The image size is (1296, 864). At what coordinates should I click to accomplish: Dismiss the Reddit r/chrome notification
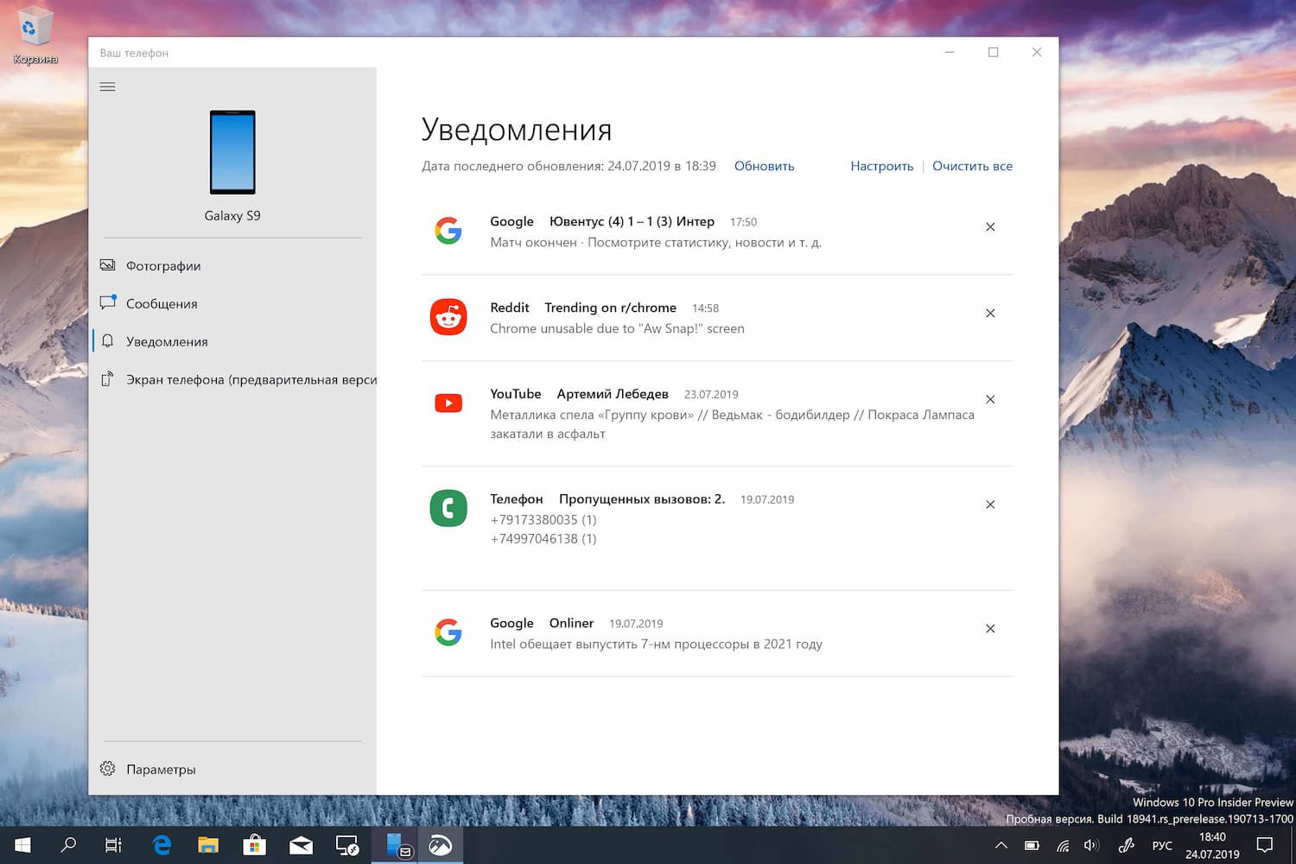990,314
